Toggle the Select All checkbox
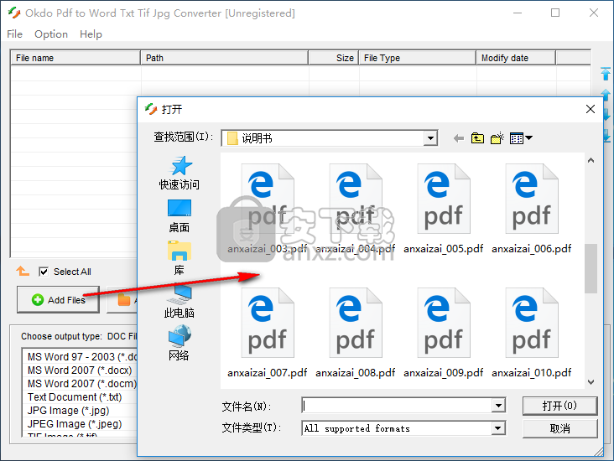The width and height of the screenshot is (614, 461). click(x=44, y=272)
